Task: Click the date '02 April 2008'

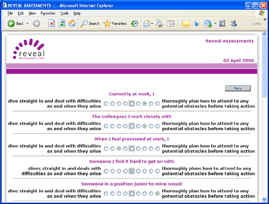Action: pyautogui.click(x=238, y=60)
